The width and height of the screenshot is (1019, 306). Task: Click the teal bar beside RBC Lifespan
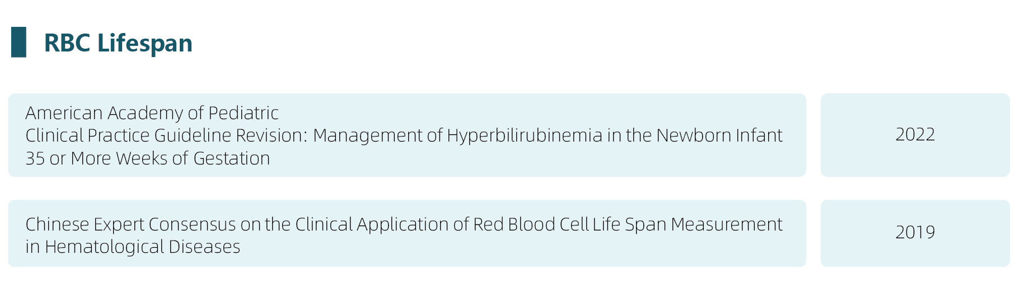coord(18,42)
